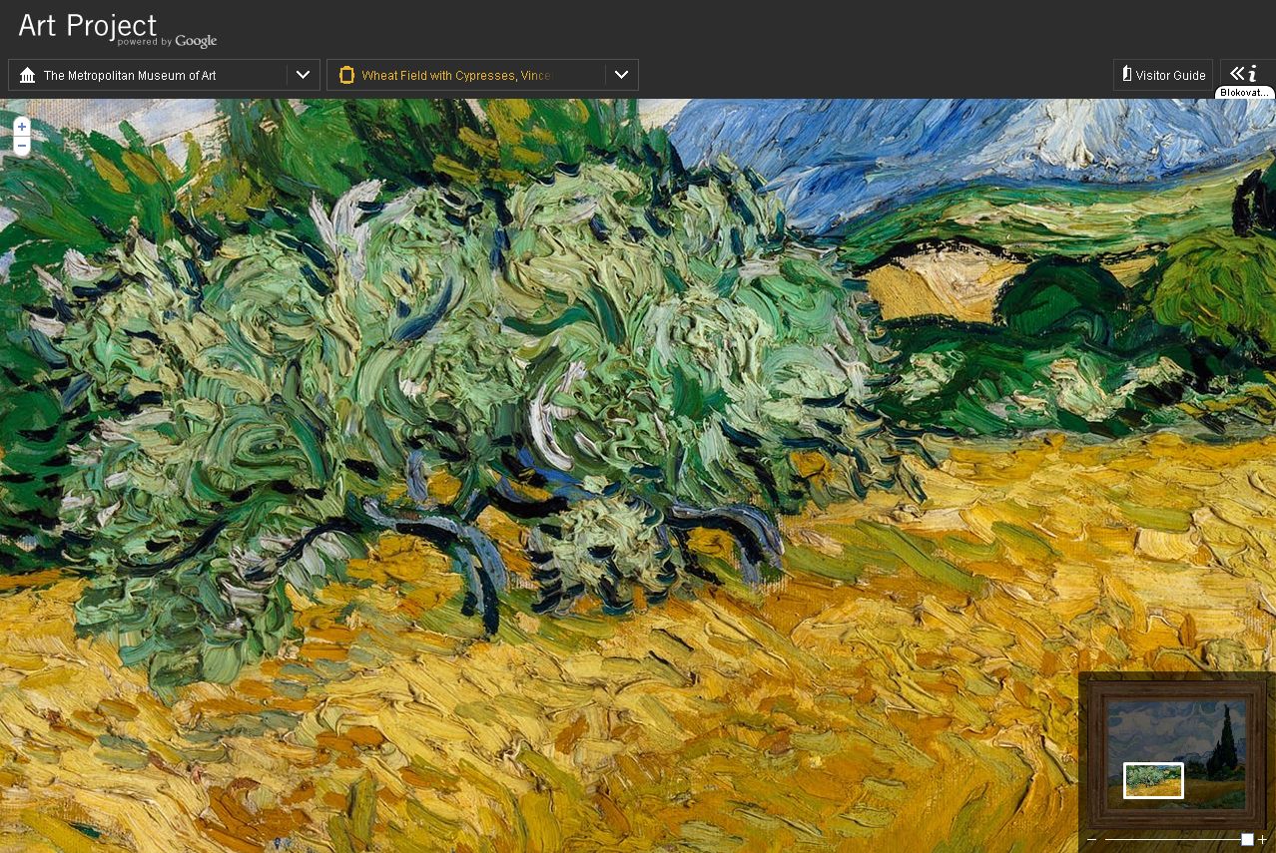This screenshot has height=853, width=1276.
Task: Click the white viewport rectangle in the minimap
Action: [x=1153, y=780]
